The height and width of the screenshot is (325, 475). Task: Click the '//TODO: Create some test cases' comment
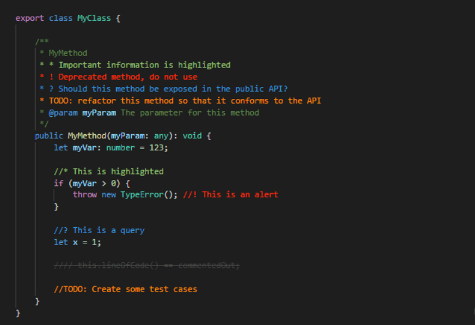coord(125,289)
